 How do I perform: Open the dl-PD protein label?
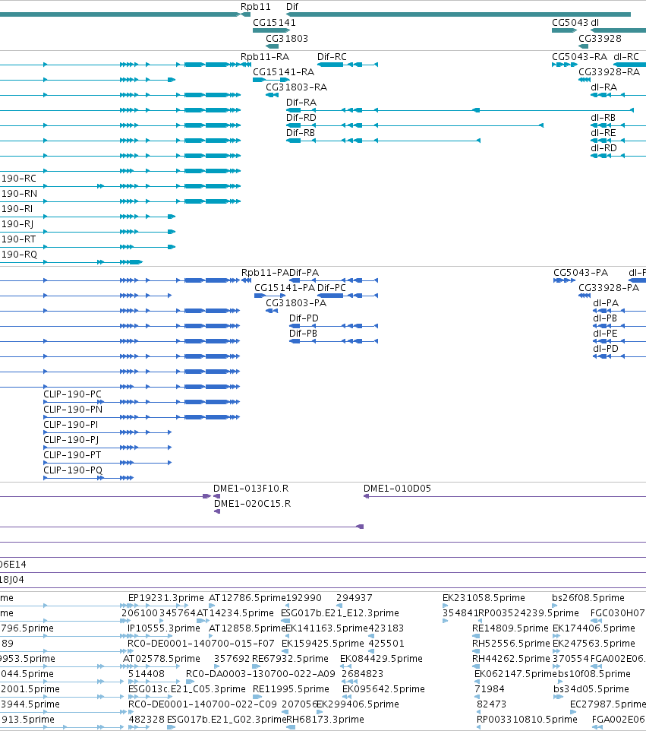click(x=606, y=349)
